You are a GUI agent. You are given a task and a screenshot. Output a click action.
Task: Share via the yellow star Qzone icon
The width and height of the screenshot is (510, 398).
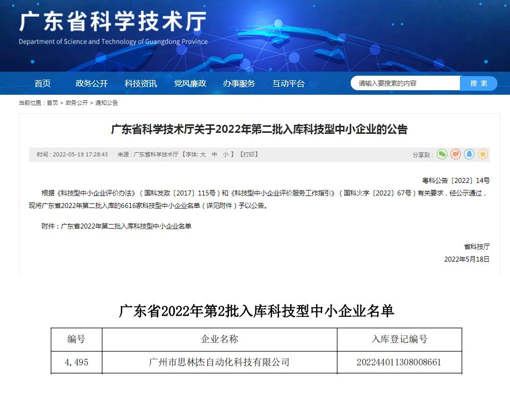point(482,154)
